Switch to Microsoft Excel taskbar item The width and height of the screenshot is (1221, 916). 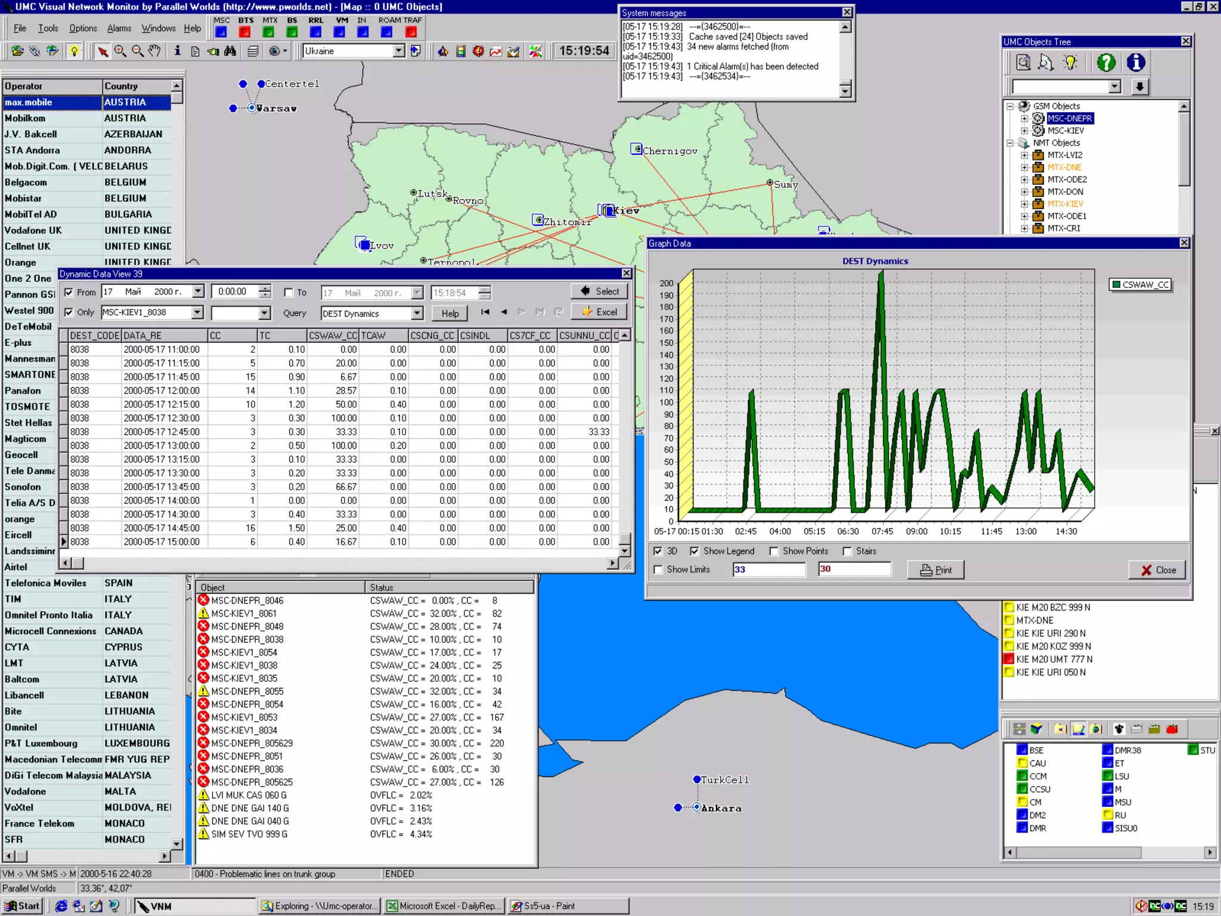(444, 906)
